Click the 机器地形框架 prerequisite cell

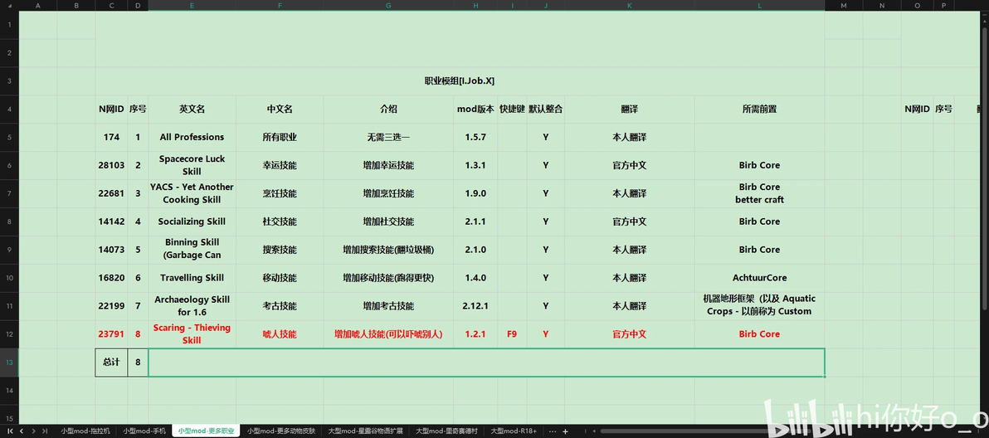coord(759,305)
